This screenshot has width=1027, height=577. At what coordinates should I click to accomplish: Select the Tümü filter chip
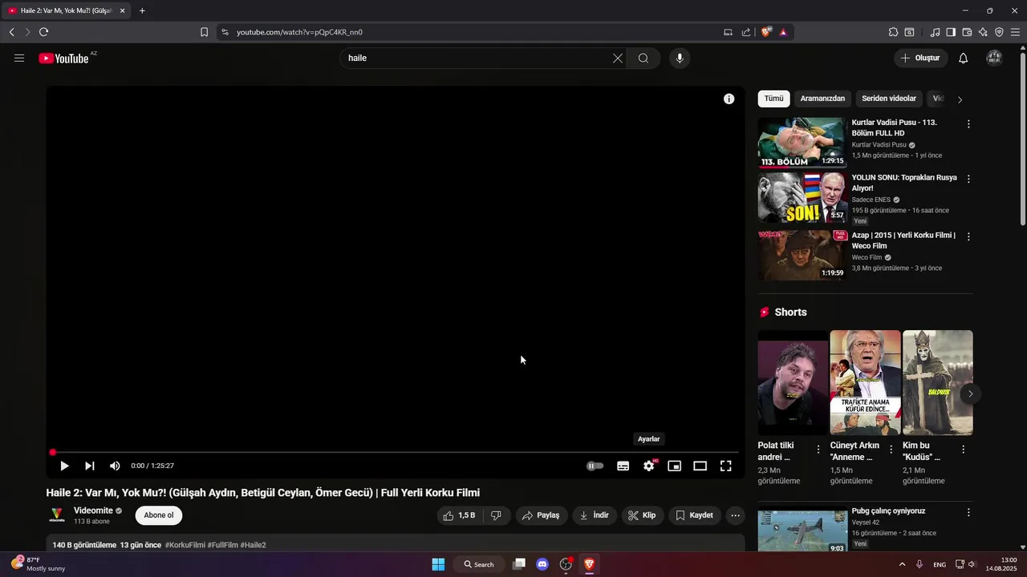click(773, 99)
